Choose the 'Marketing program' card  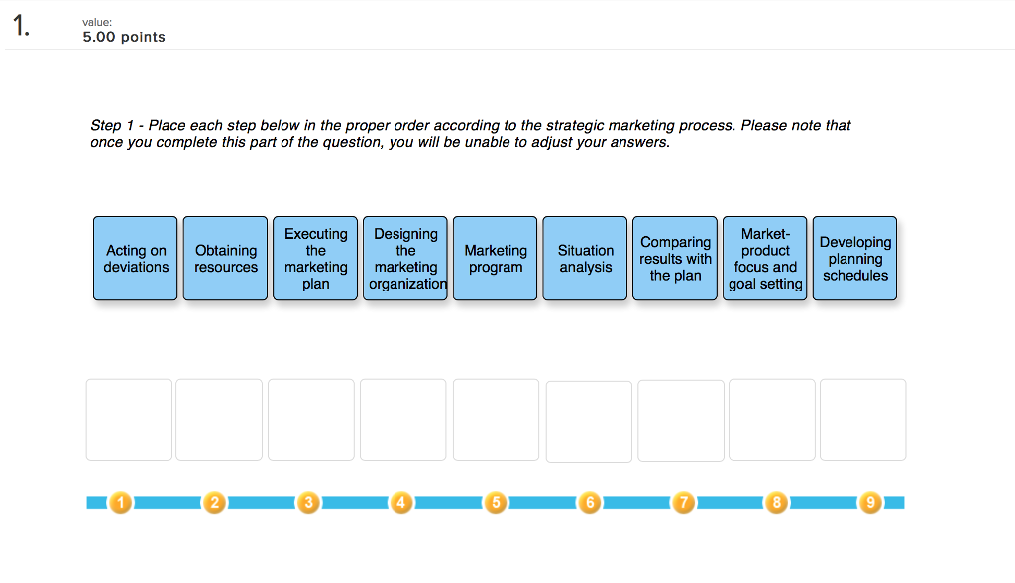pyautogui.click(x=496, y=259)
